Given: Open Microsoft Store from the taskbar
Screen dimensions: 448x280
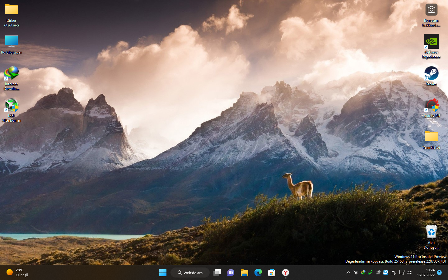Looking at the screenshot, I should 272,273.
